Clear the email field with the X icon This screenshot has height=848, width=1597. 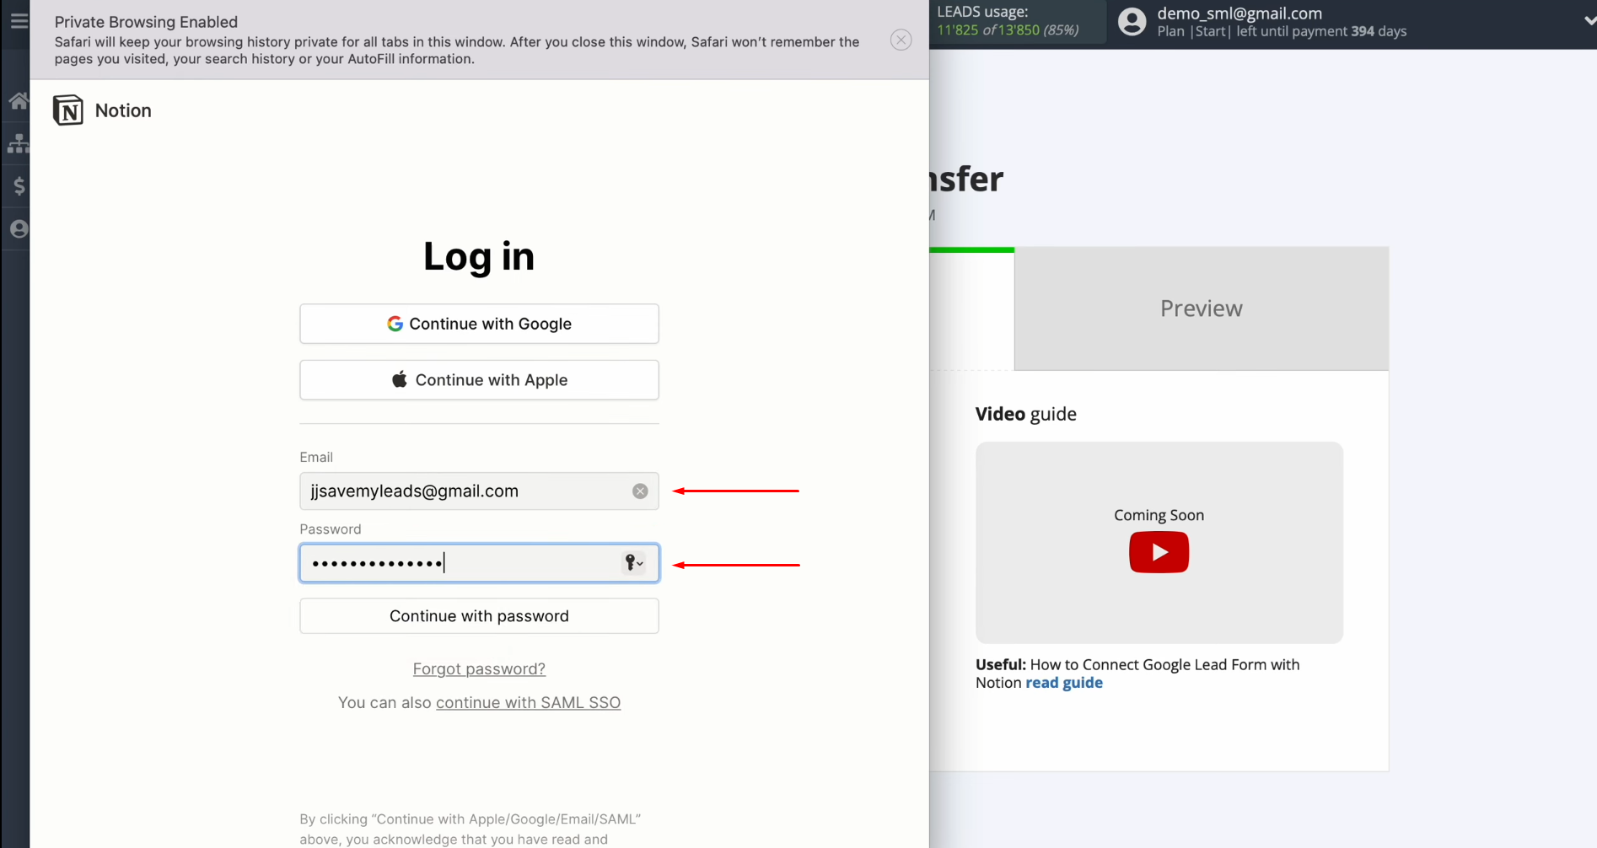(x=640, y=491)
